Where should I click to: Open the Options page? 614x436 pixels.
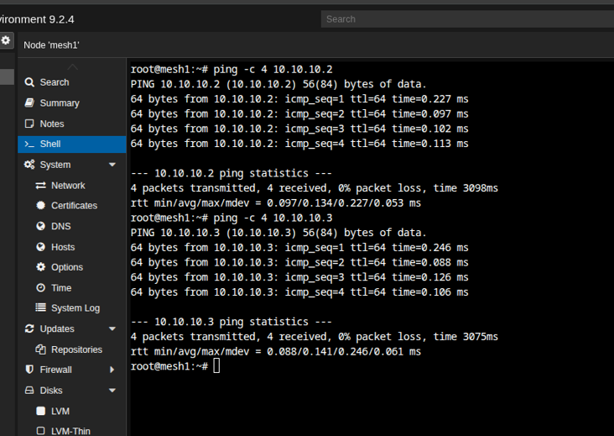coord(72,267)
